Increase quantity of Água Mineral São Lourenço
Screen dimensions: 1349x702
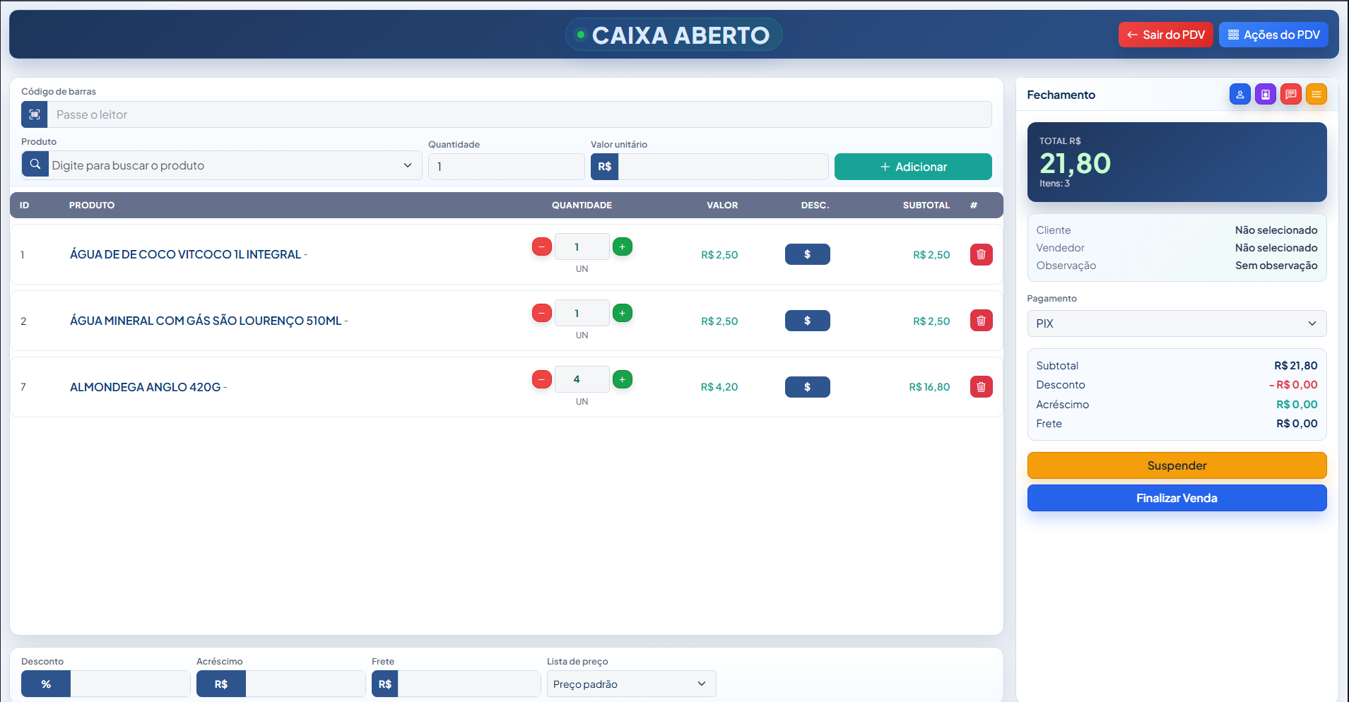623,313
